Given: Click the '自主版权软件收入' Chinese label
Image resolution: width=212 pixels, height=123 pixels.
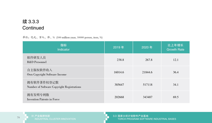Looking at the screenshot, I should (x=39, y=70).
